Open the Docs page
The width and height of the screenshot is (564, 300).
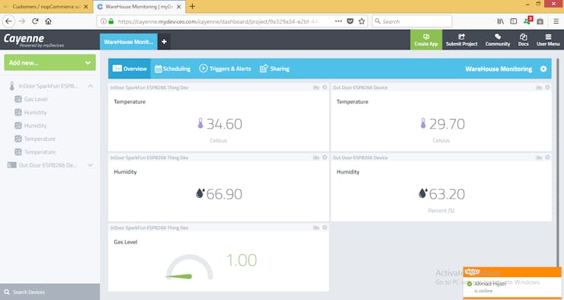tap(524, 40)
